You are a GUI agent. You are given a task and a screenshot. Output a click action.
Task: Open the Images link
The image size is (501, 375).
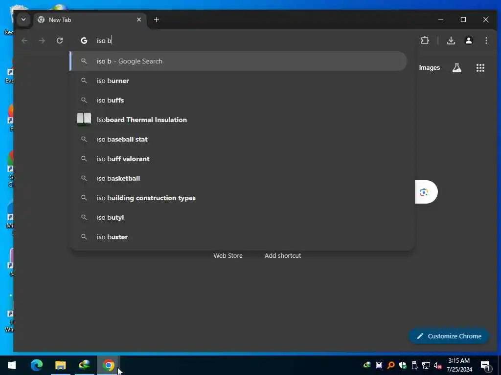[429, 67]
